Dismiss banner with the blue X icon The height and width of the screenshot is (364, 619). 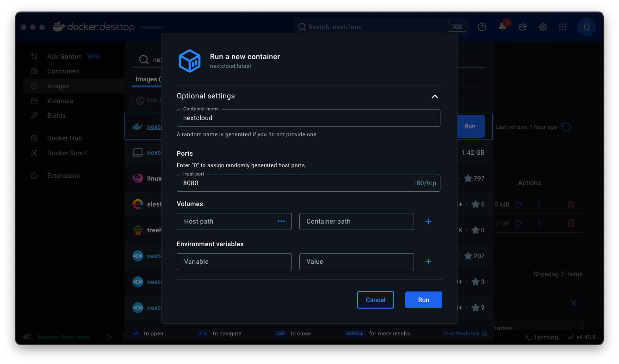pos(573,303)
